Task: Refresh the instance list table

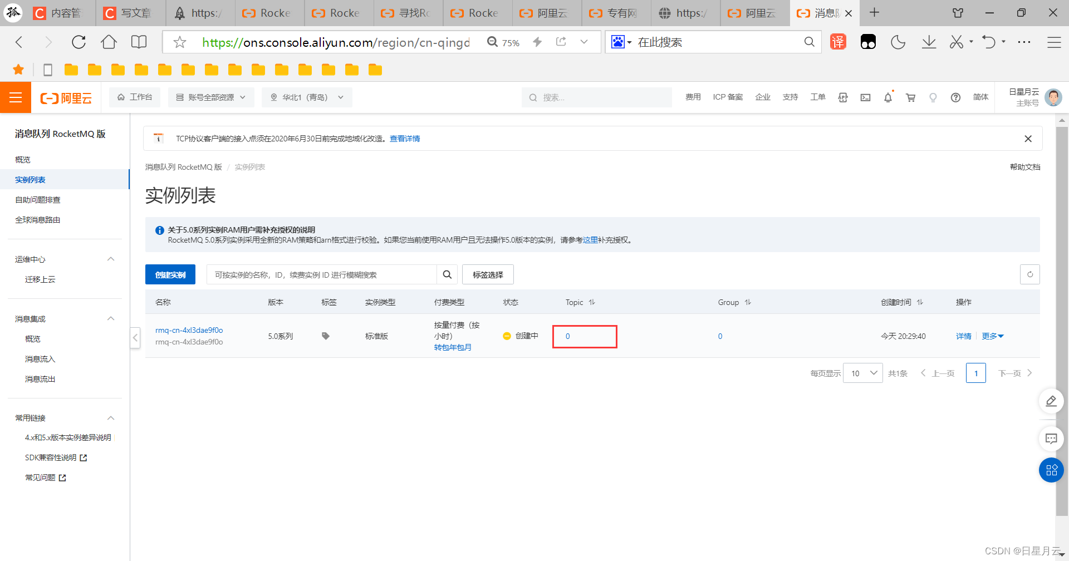Action: (x=1030, y=274)
